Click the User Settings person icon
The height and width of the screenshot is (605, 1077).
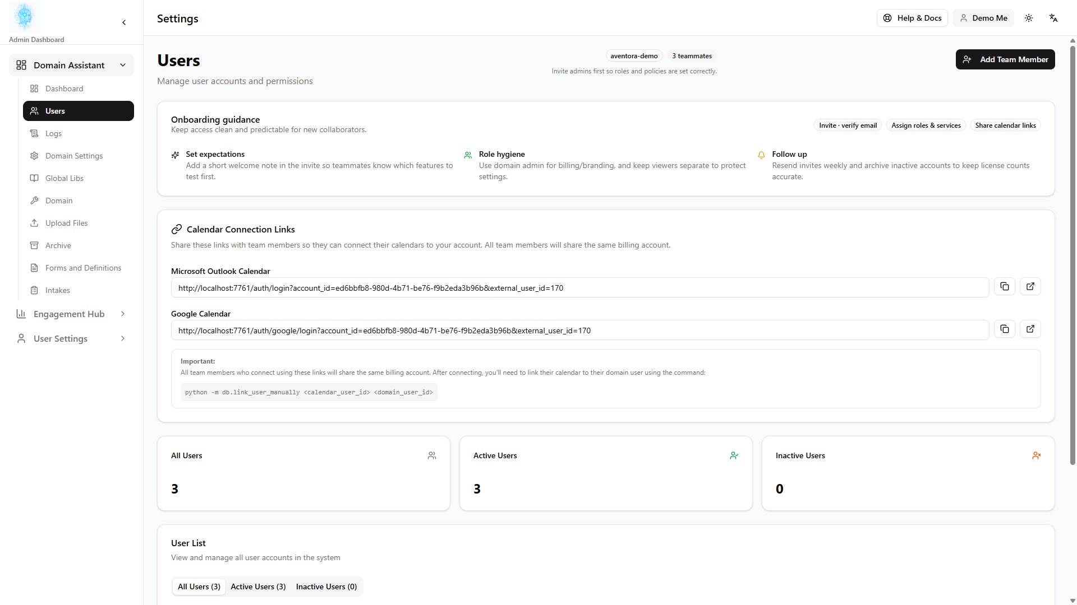click(x=21, y=338)
